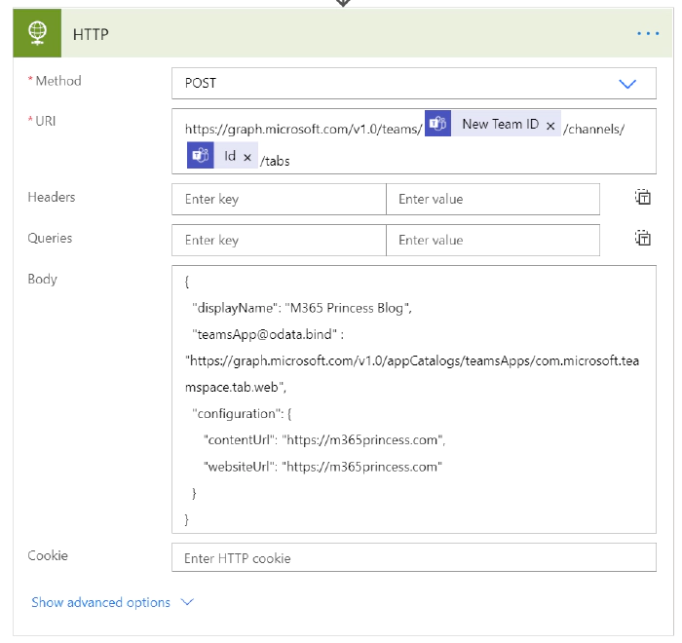This screenshot has width=682, height=643.
Task: Remove the New Team ID token
Action: (550, 126)
